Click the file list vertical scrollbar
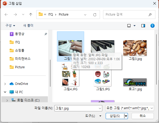This screenshot has width=159, height=123. coord(156,59)
